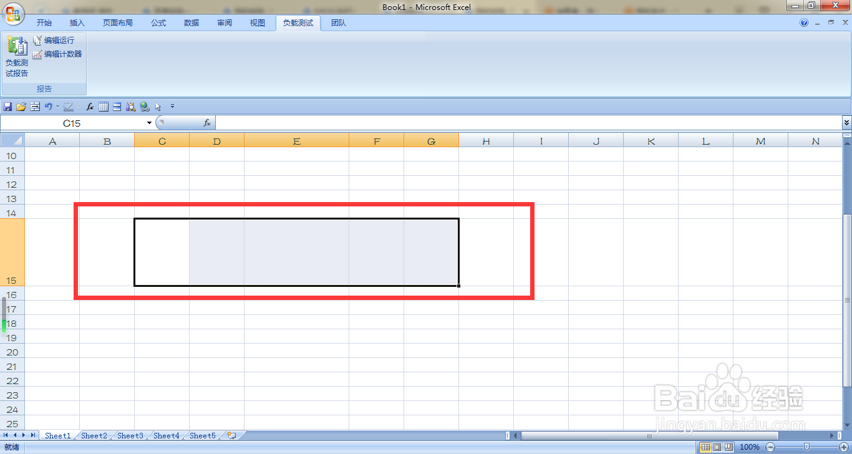Screen dimensions: 852x454
Task: Click the grid table icon in quick toolbar
Action: click(104, 107)
